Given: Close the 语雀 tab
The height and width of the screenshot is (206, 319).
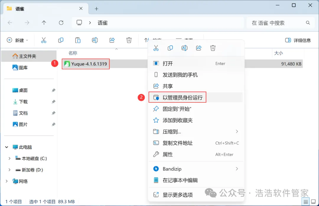Looking at the screenshot, I should 81,9.
